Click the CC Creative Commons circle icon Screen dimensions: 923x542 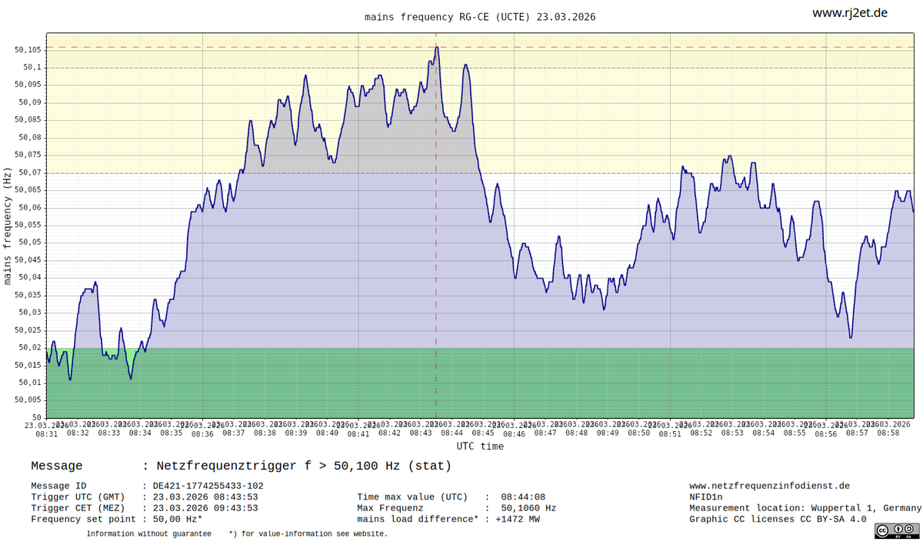coord(882,530)
